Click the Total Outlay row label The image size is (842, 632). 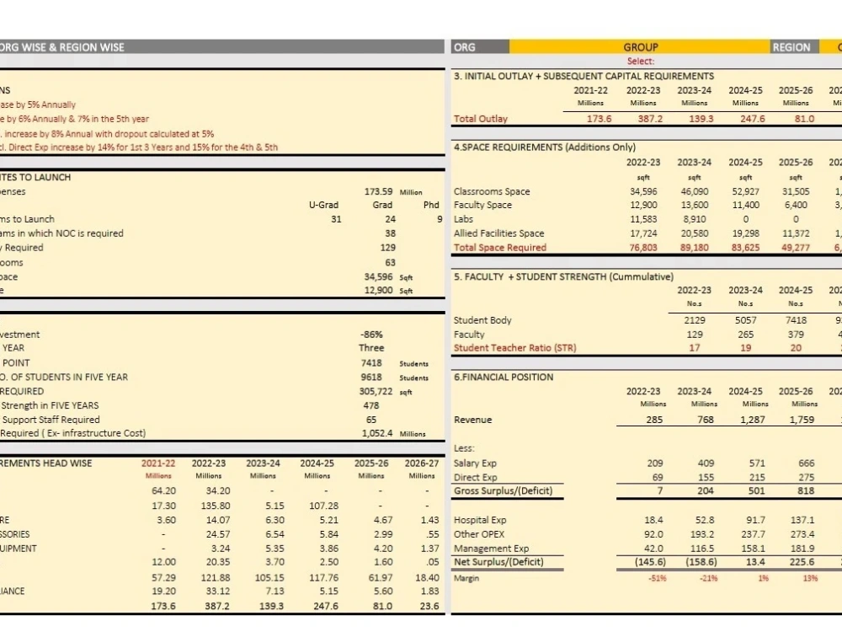[480, 119]
